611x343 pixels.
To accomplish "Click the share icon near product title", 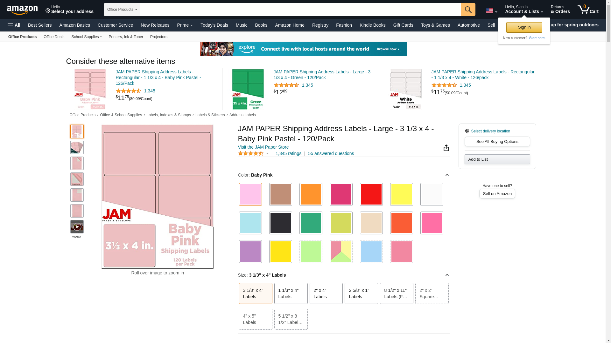I will (x=446, y=148).
